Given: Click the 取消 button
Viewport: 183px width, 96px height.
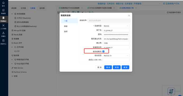Looking at the screenshot, I should [99, 67].
